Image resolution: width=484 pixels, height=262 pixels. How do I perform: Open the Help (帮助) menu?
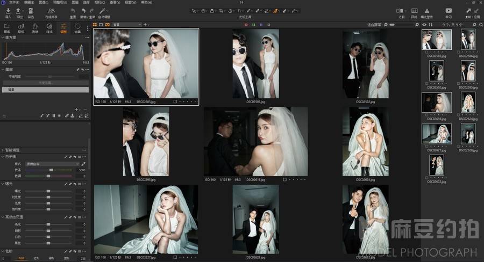(x=146, y=2)
